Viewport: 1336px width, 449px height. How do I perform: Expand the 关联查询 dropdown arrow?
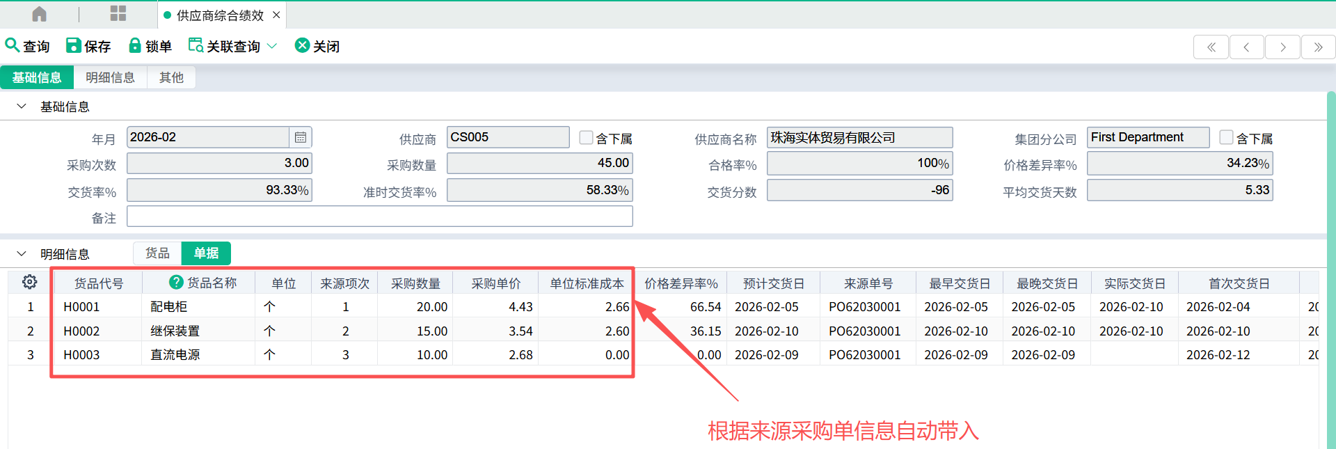272,46
